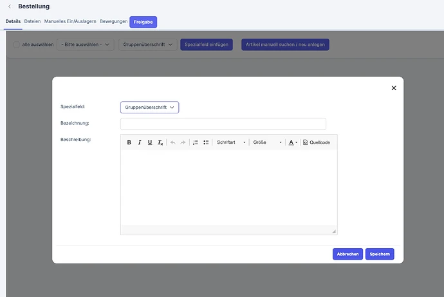Redo the edit in the editor toolbar

pyautogui.click(x=183, y=142)
